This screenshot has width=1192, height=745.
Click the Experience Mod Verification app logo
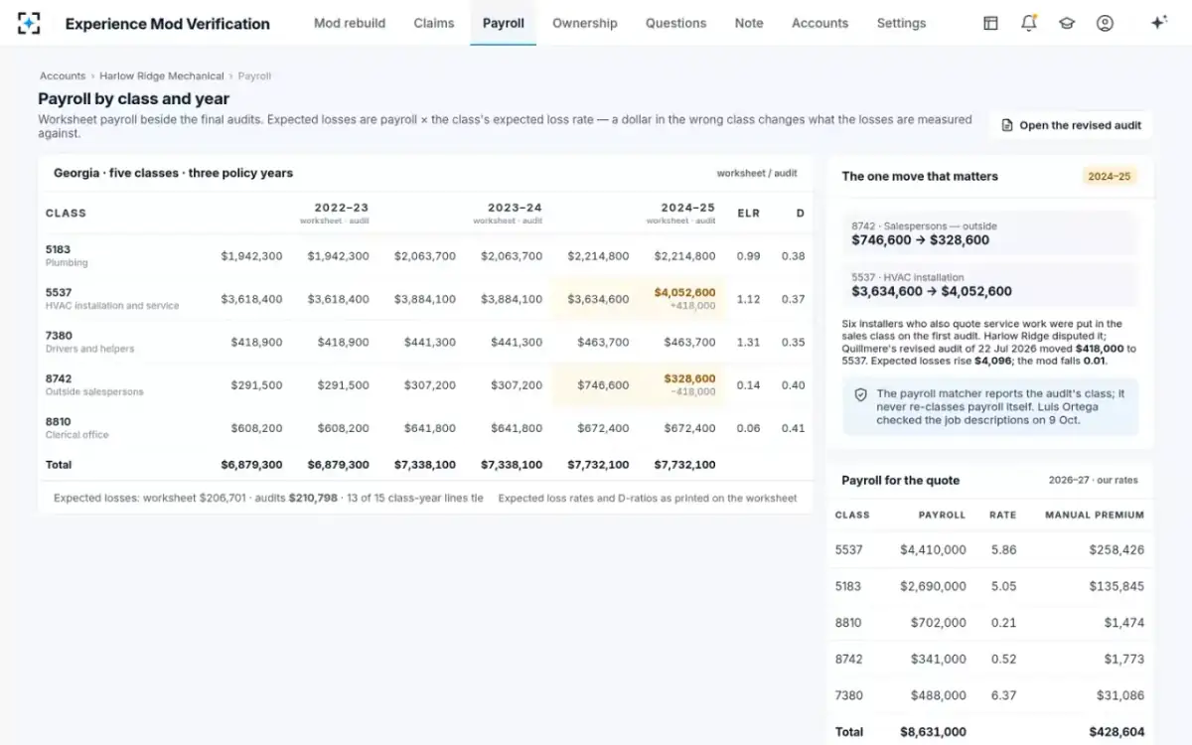point(29,23)
